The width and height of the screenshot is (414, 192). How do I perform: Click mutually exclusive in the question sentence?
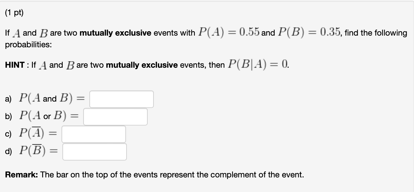click(x=115, y=33)
